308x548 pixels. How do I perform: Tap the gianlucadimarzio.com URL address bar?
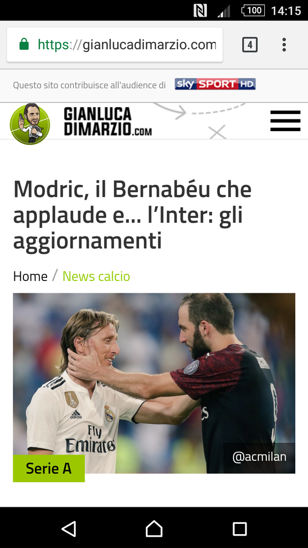click(x=114, y=45)
